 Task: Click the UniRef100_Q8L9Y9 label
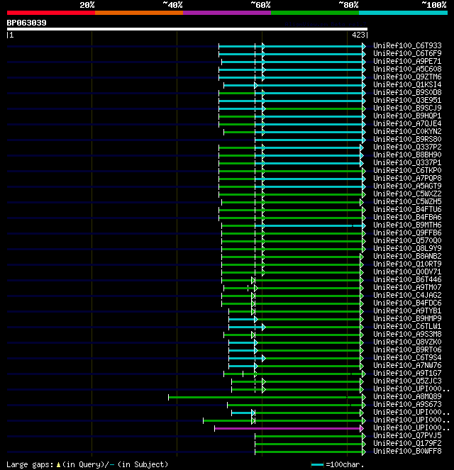[x=407, y=248]
